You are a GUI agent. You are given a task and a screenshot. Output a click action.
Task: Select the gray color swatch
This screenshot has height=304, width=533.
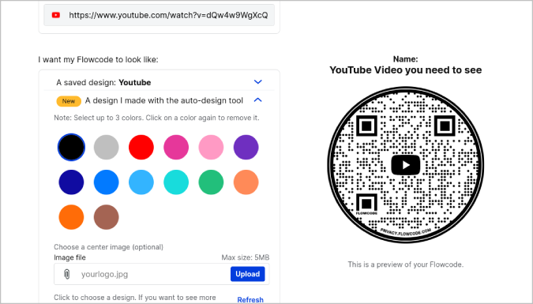[x=107, y=147]
